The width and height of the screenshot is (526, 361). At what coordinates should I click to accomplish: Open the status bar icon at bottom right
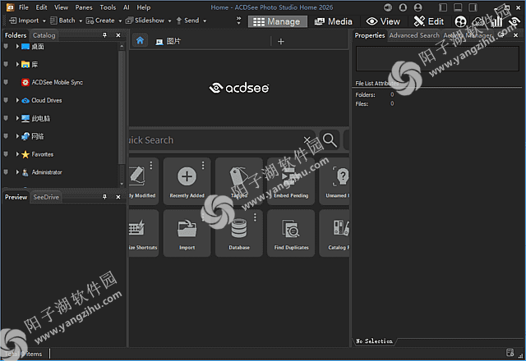[x=510, y=353]
